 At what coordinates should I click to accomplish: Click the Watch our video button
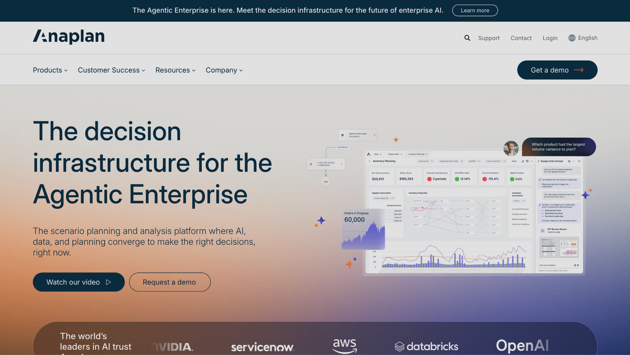coord(79,282)
